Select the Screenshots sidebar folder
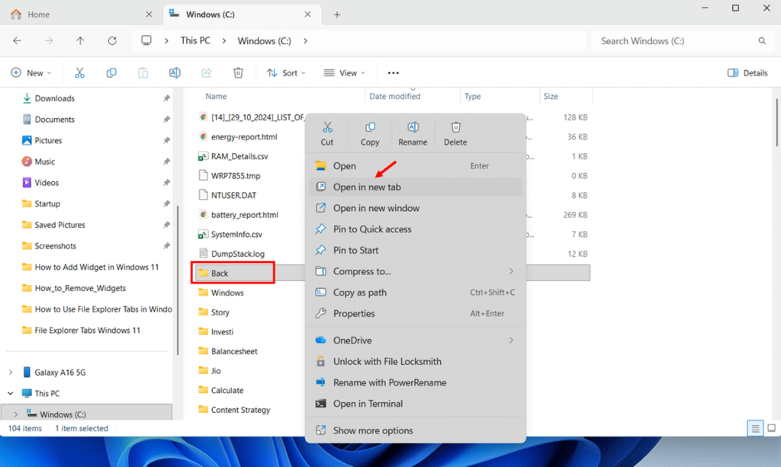The image size is (781, 467). 55,246
